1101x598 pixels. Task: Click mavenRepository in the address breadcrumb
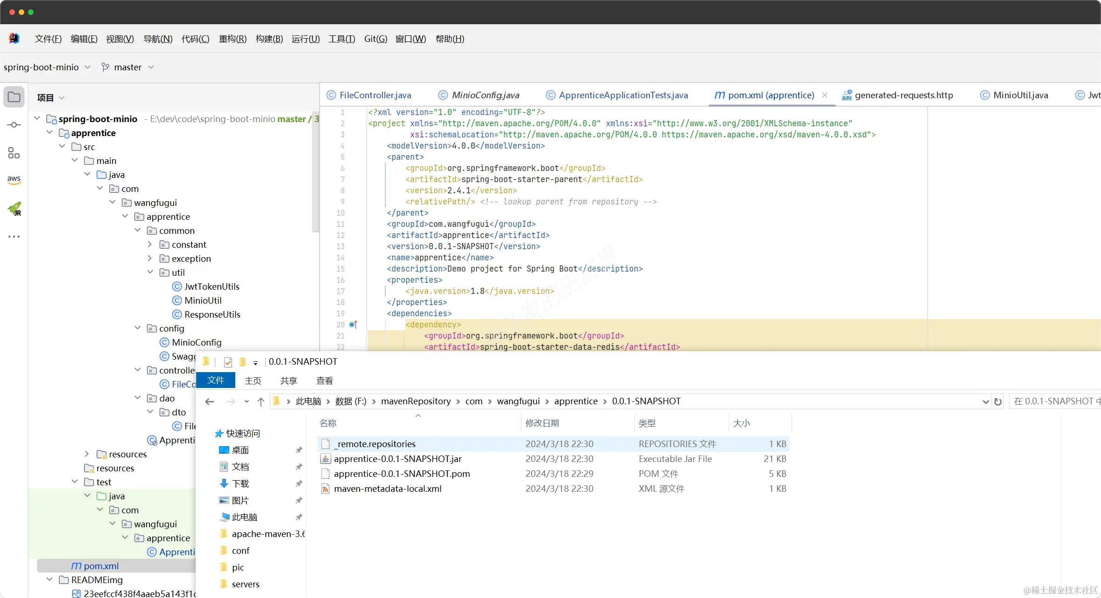pos(416,401)
